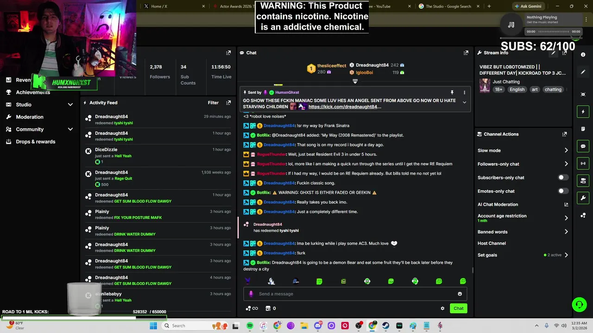Click the Windows Start button
Viewport: 593px width, 333px height.
(153, 326)
